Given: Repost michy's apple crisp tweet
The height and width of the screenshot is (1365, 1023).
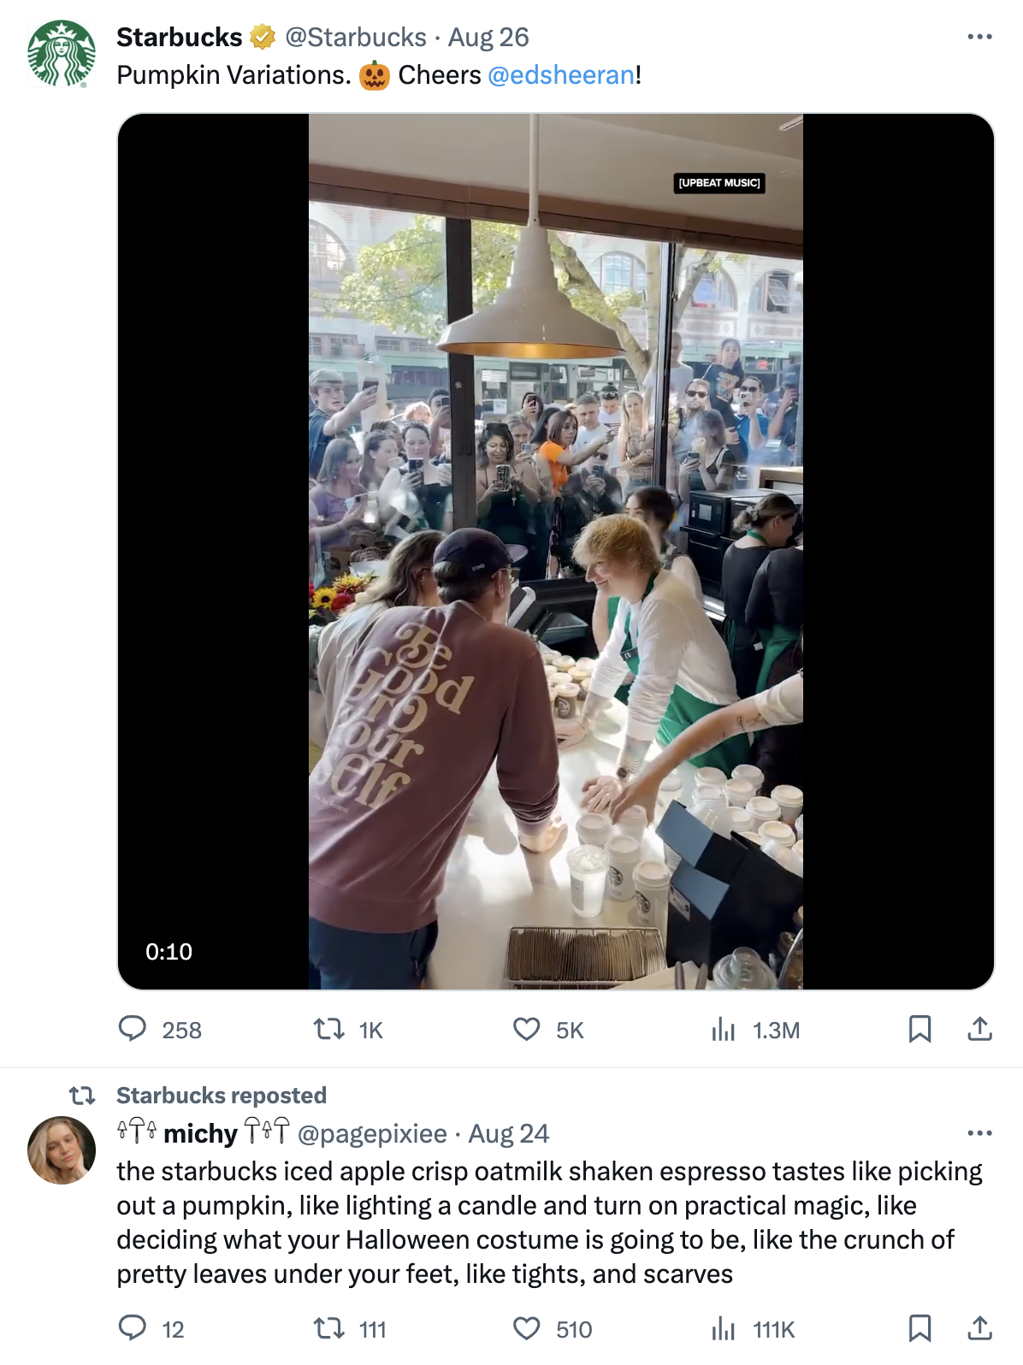Looking at the screenshot, I should 329,1328.
